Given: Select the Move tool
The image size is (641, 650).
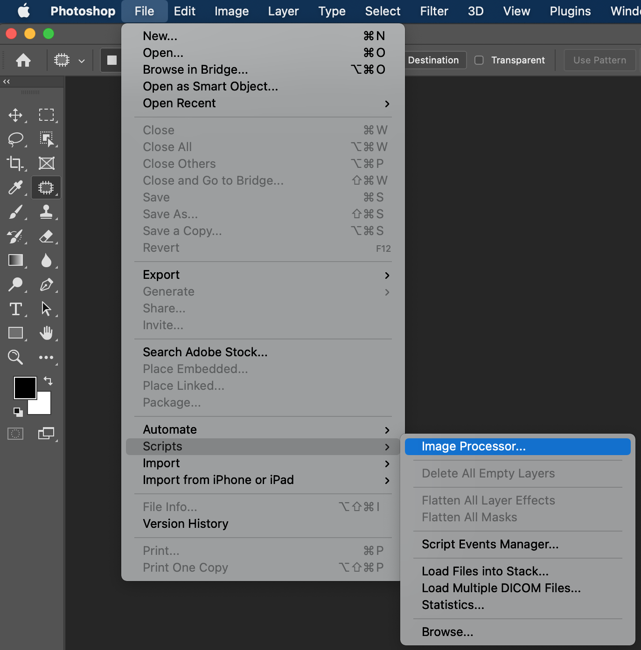Looking at the screenshot, I should point(15,115).
